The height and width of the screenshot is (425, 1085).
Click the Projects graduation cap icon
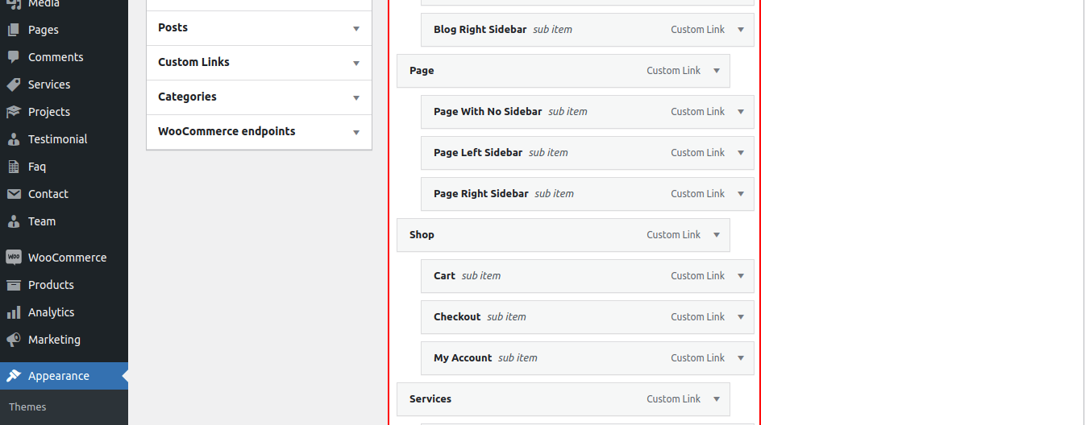tap(14, 112)
